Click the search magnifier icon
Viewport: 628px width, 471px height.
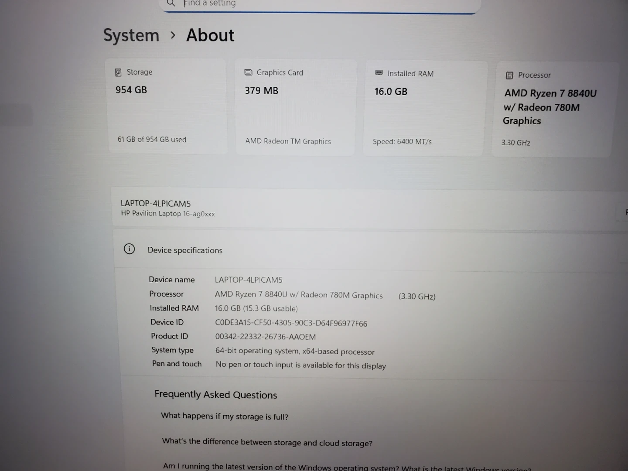tap(171, 3)
